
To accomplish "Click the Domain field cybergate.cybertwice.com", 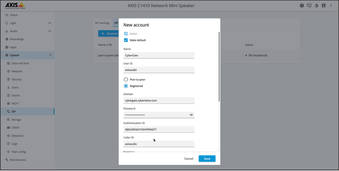I will 159,101.
